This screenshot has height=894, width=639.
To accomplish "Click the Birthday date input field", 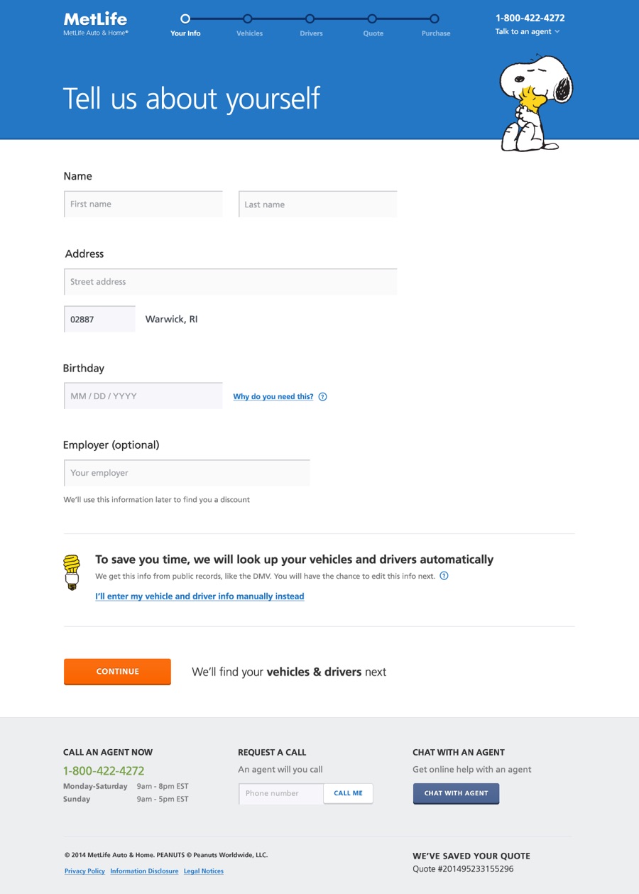I will 143,396.
